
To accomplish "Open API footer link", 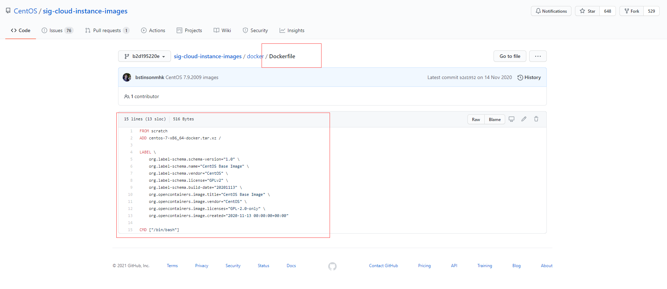I will (x=454, y=266).
